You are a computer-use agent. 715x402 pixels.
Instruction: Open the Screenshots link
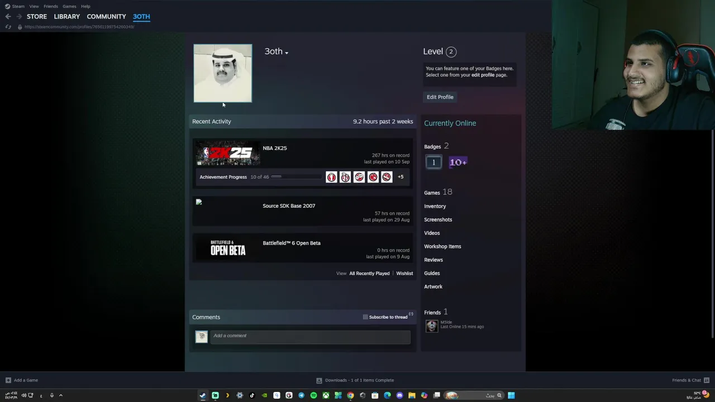(x=438, y=220)
